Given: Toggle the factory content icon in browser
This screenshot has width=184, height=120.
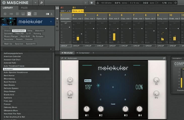Looking at the screenshot, I should click(47, 14).
